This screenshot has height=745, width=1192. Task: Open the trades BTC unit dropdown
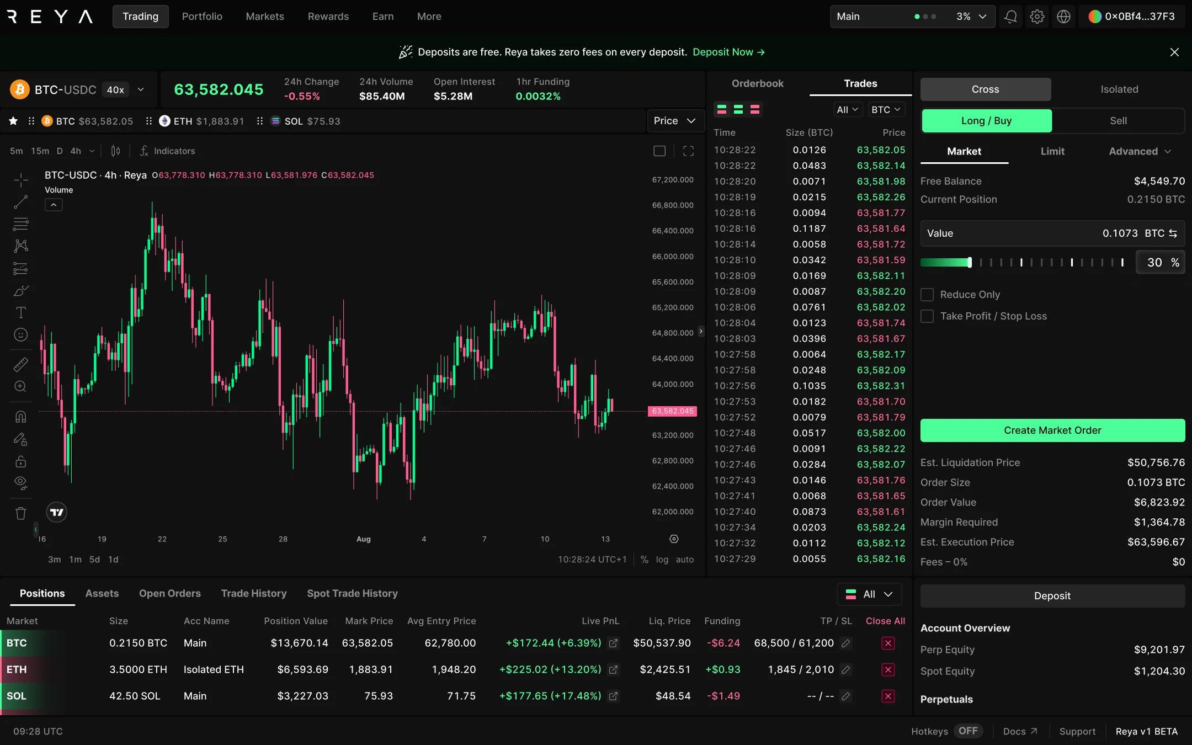[x=886, y=109]
